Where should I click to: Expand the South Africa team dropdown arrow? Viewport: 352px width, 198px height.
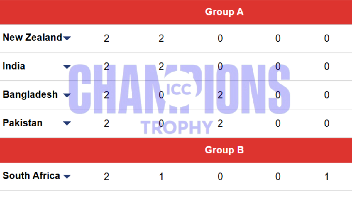click(67, 176)
